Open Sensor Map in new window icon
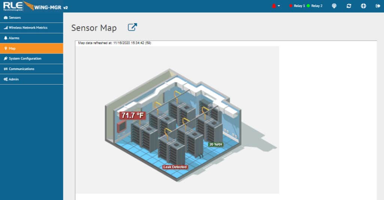This screenshot has width=384, height=200. pos(132,27)
